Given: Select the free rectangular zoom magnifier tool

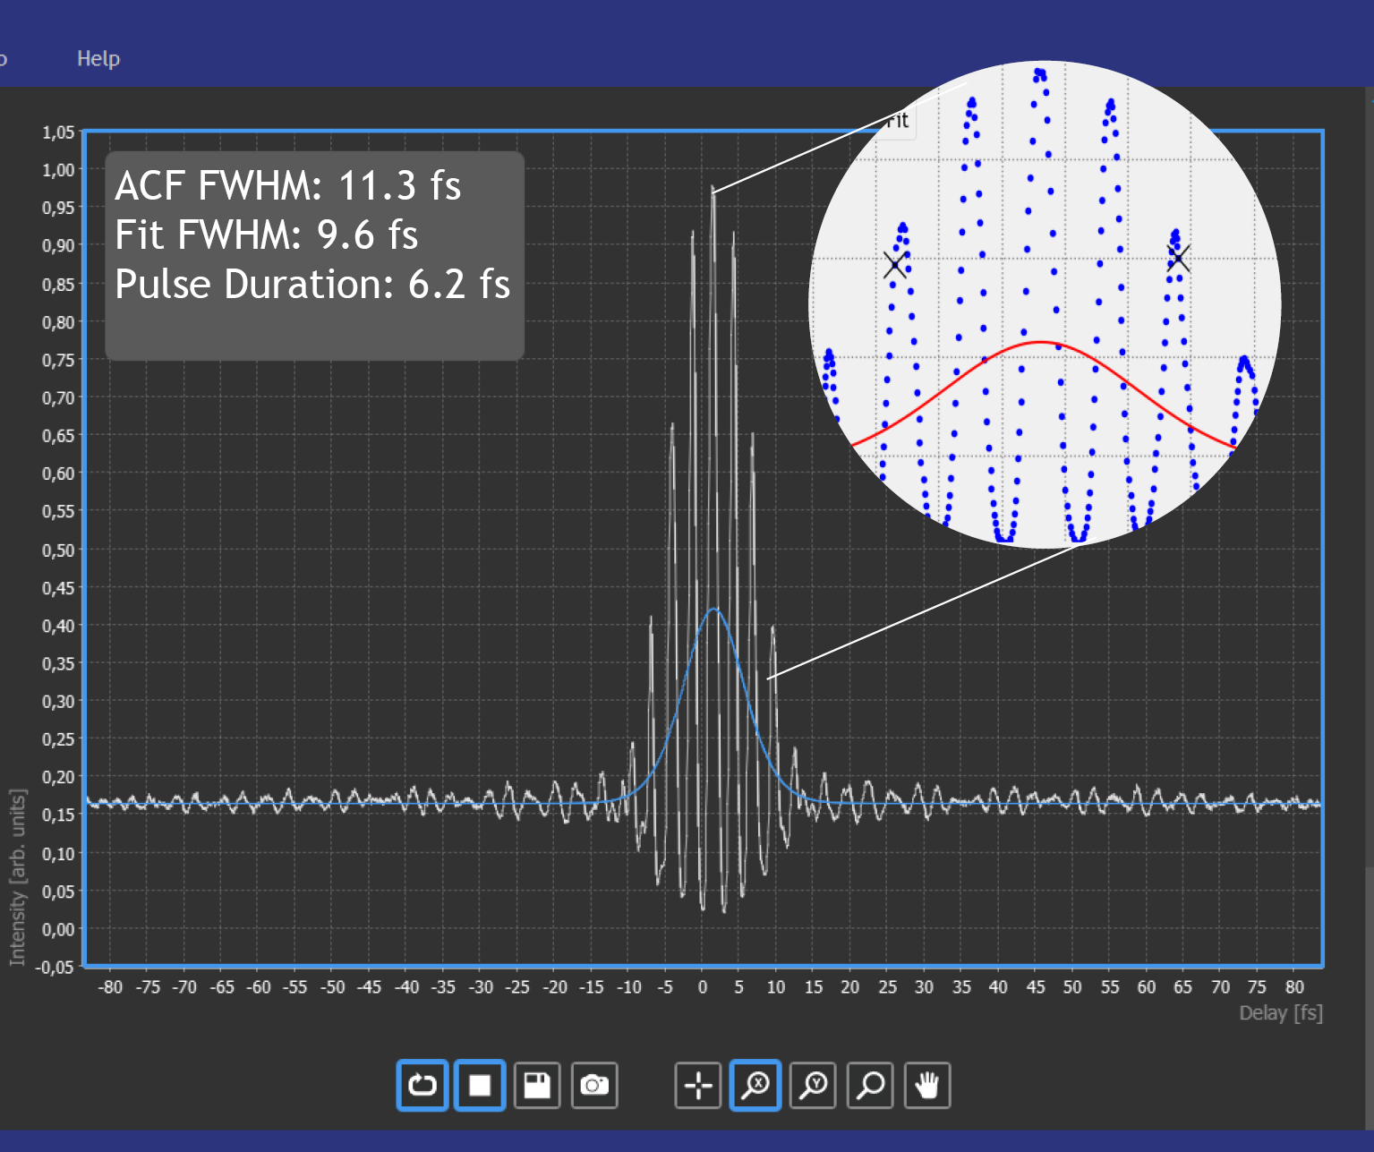Looking at the screenshot, I should tap(869, 1085).
